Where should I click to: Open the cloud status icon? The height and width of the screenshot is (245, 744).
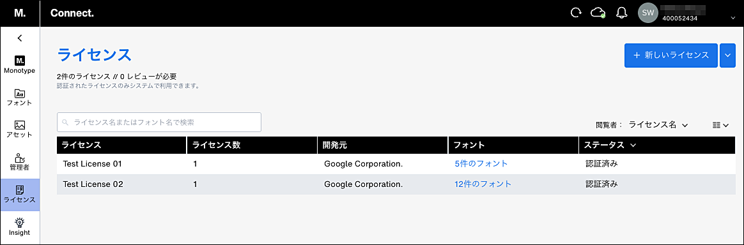(x=598, y=13)
